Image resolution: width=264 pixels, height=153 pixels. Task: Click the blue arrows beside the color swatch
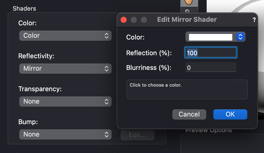click(x=240, y=37)
